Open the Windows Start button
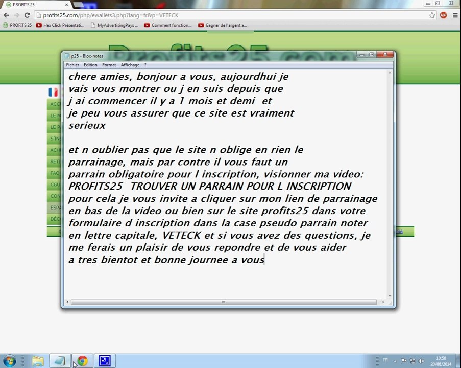 (9, 361)
